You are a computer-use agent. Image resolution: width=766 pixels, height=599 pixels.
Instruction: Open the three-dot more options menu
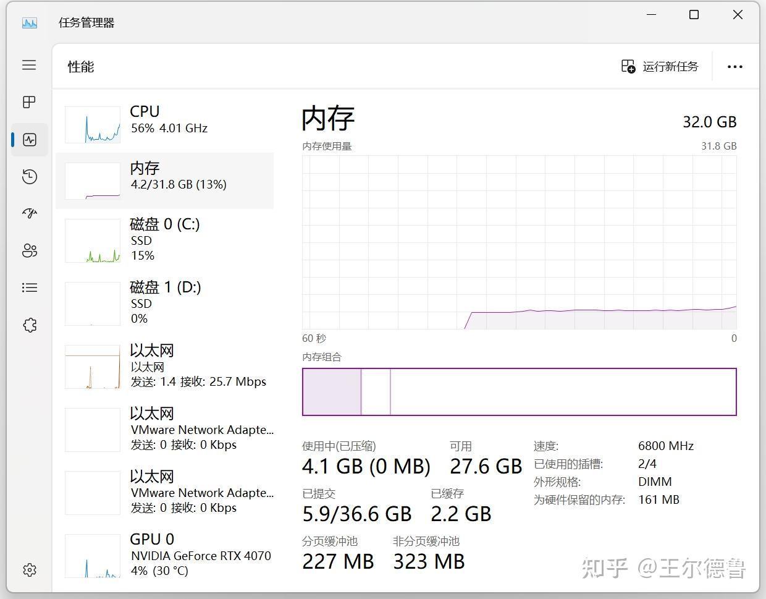click(x=734, y=67)
